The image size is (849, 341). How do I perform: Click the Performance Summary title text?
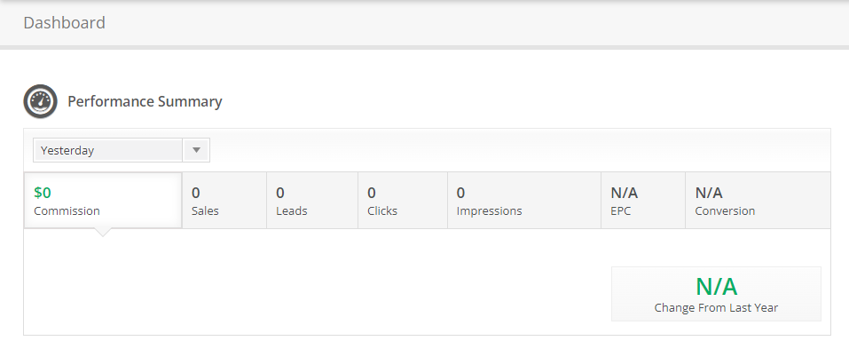click(x=145, y=101)
